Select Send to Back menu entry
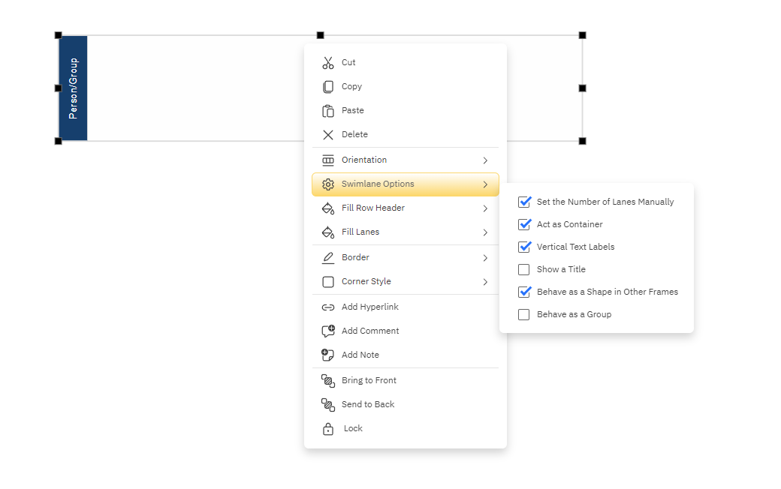This screenshot has height=489, width=781. (x=368, y=405)
